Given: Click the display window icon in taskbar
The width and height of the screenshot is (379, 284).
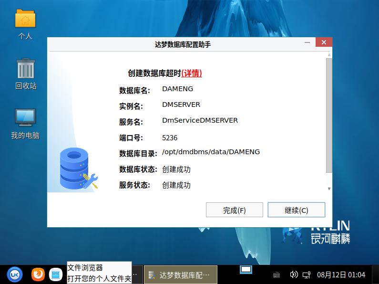Looking at the screenshot, I should tap(246, 270).
